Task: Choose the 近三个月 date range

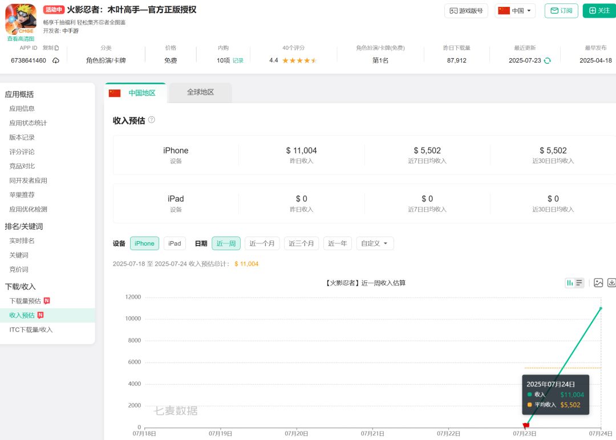Action: 301,243
